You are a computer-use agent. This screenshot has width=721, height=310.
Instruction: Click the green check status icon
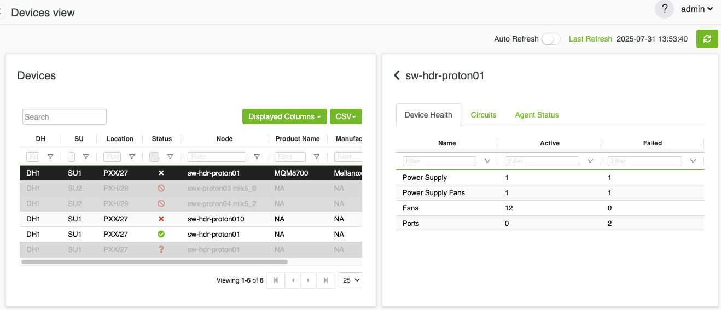point(161,234)
